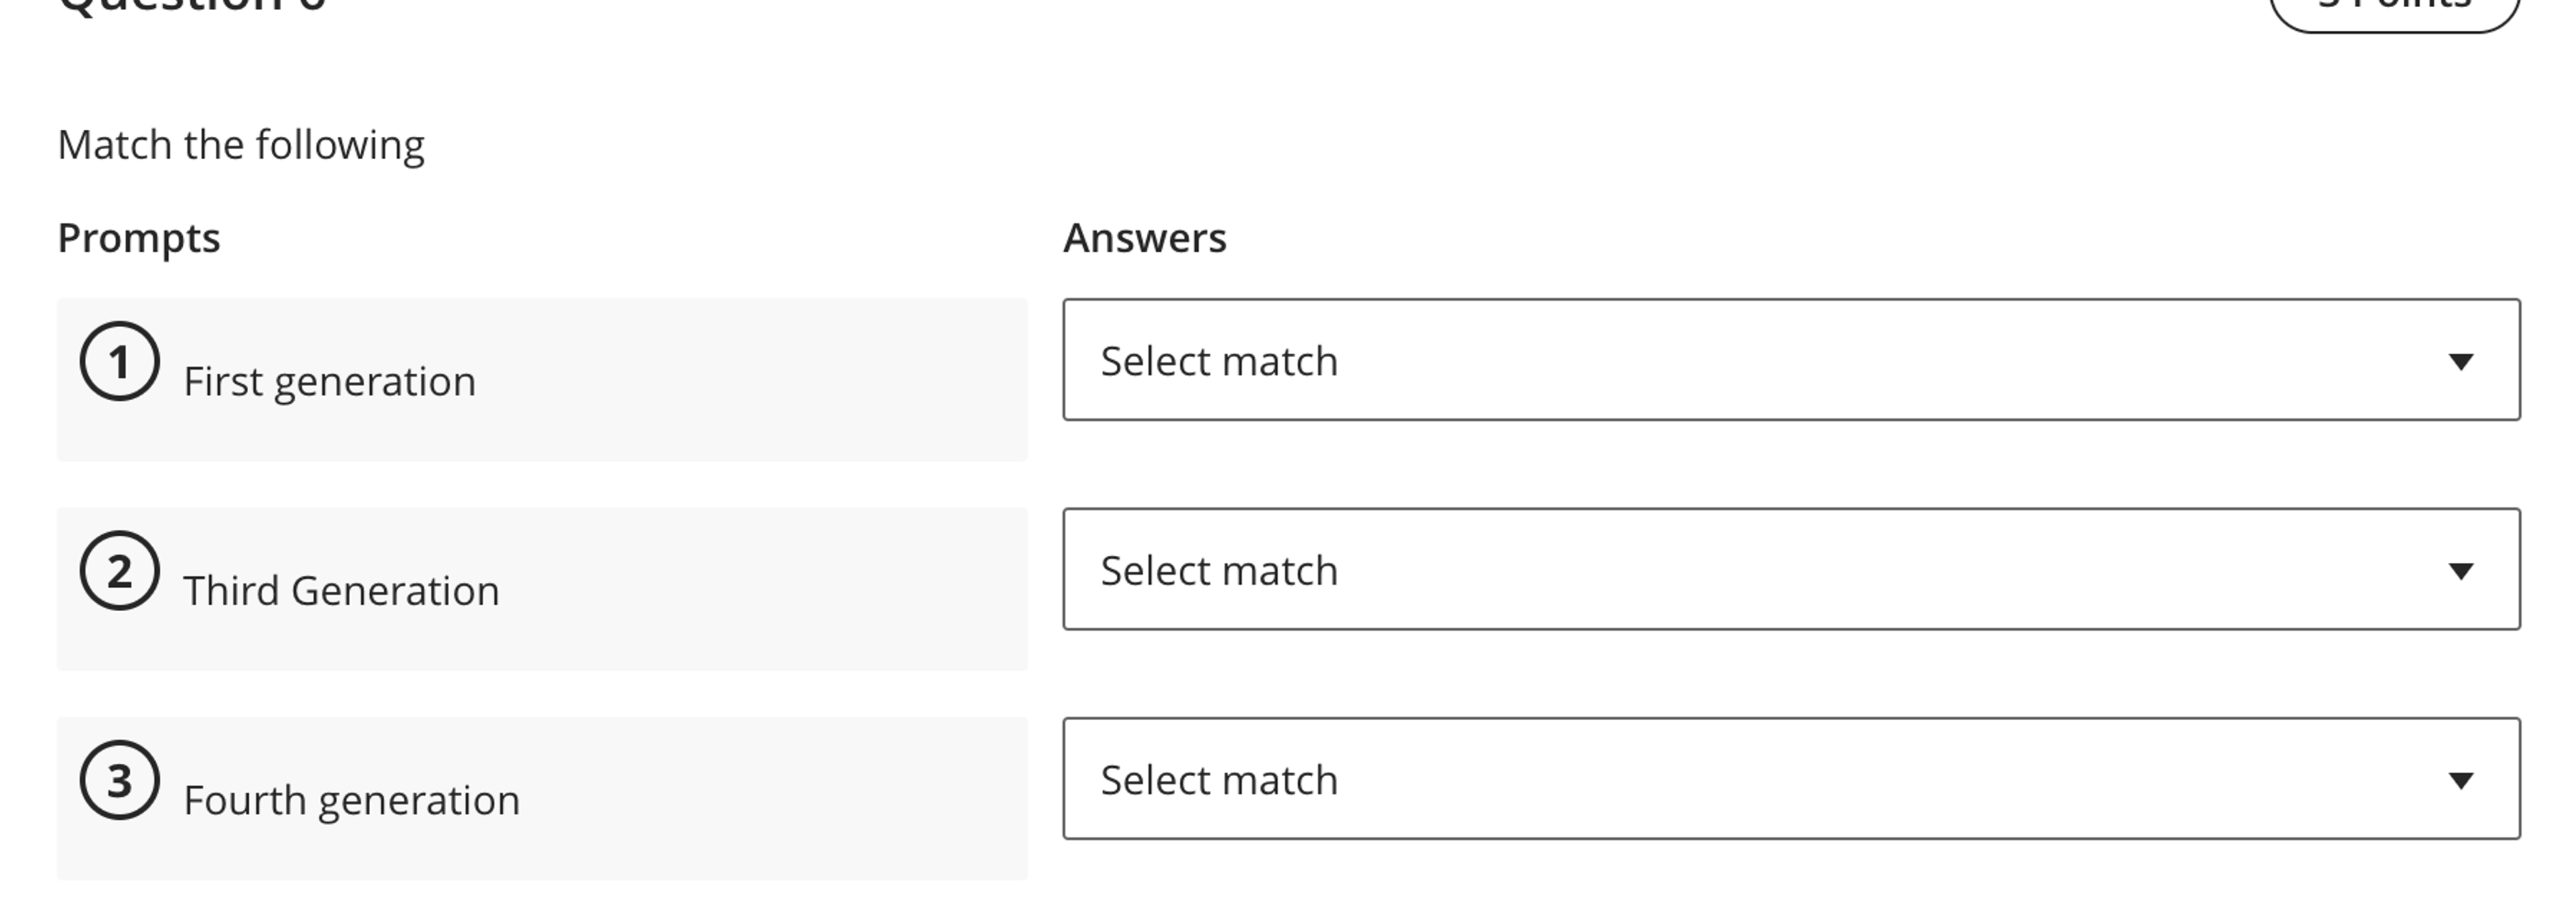Image resolution: width=2576 pixels, height=911 pixels.
Task: Click the arrow in Fourth generation's answer box
Action: (x=2460, y=780)
